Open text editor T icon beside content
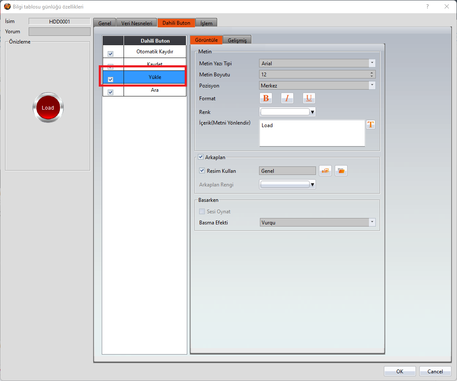Image resolution: width=457 pixels, height=381 pixels. (370, 125)
